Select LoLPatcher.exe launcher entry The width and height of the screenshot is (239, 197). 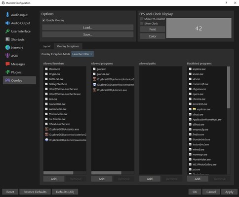[57, 119]
